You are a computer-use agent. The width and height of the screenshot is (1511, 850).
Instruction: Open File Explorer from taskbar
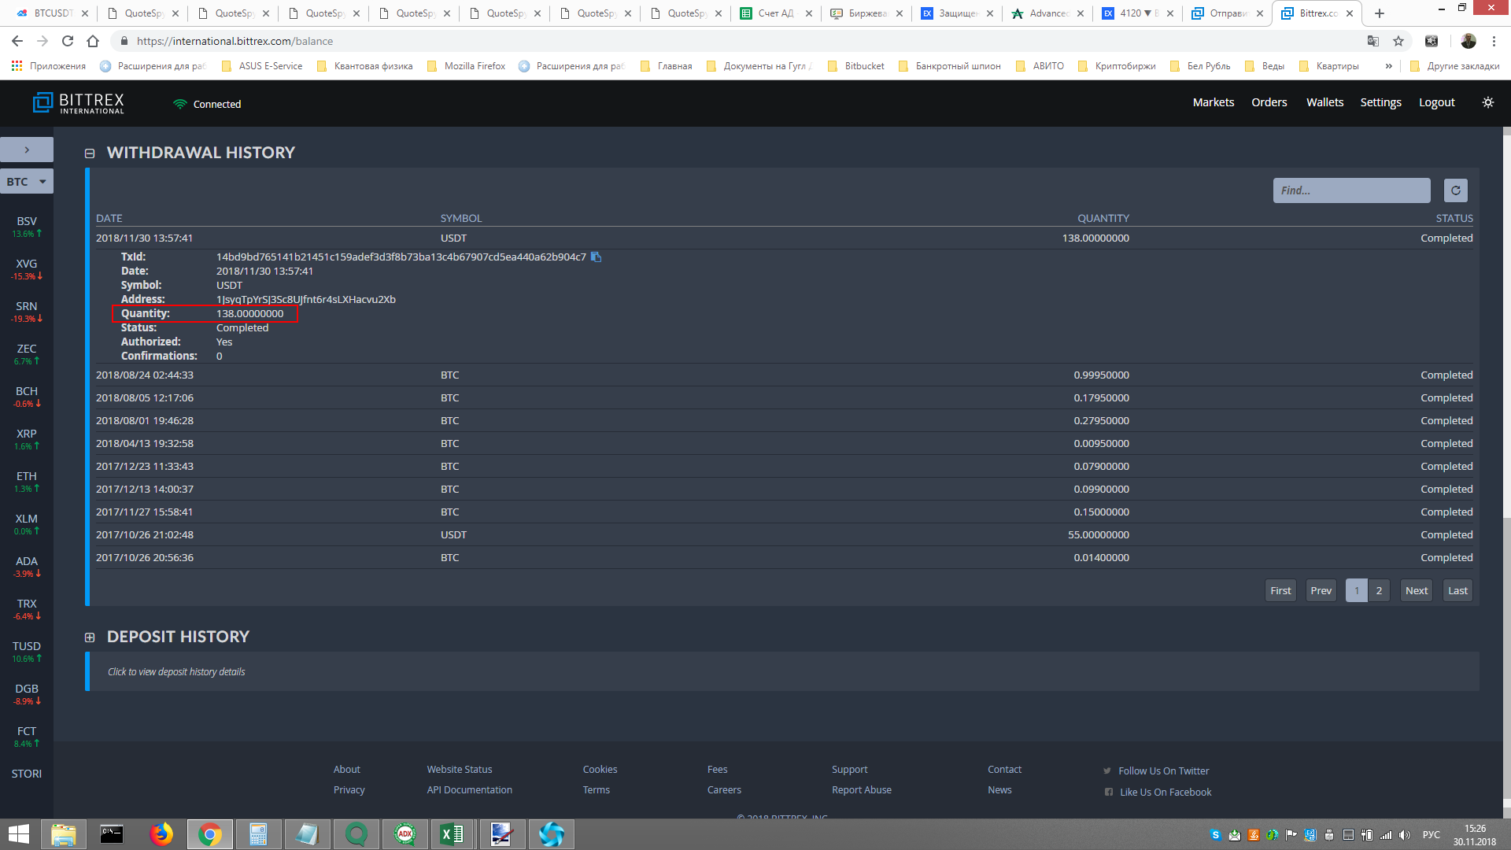pos(63,834)
